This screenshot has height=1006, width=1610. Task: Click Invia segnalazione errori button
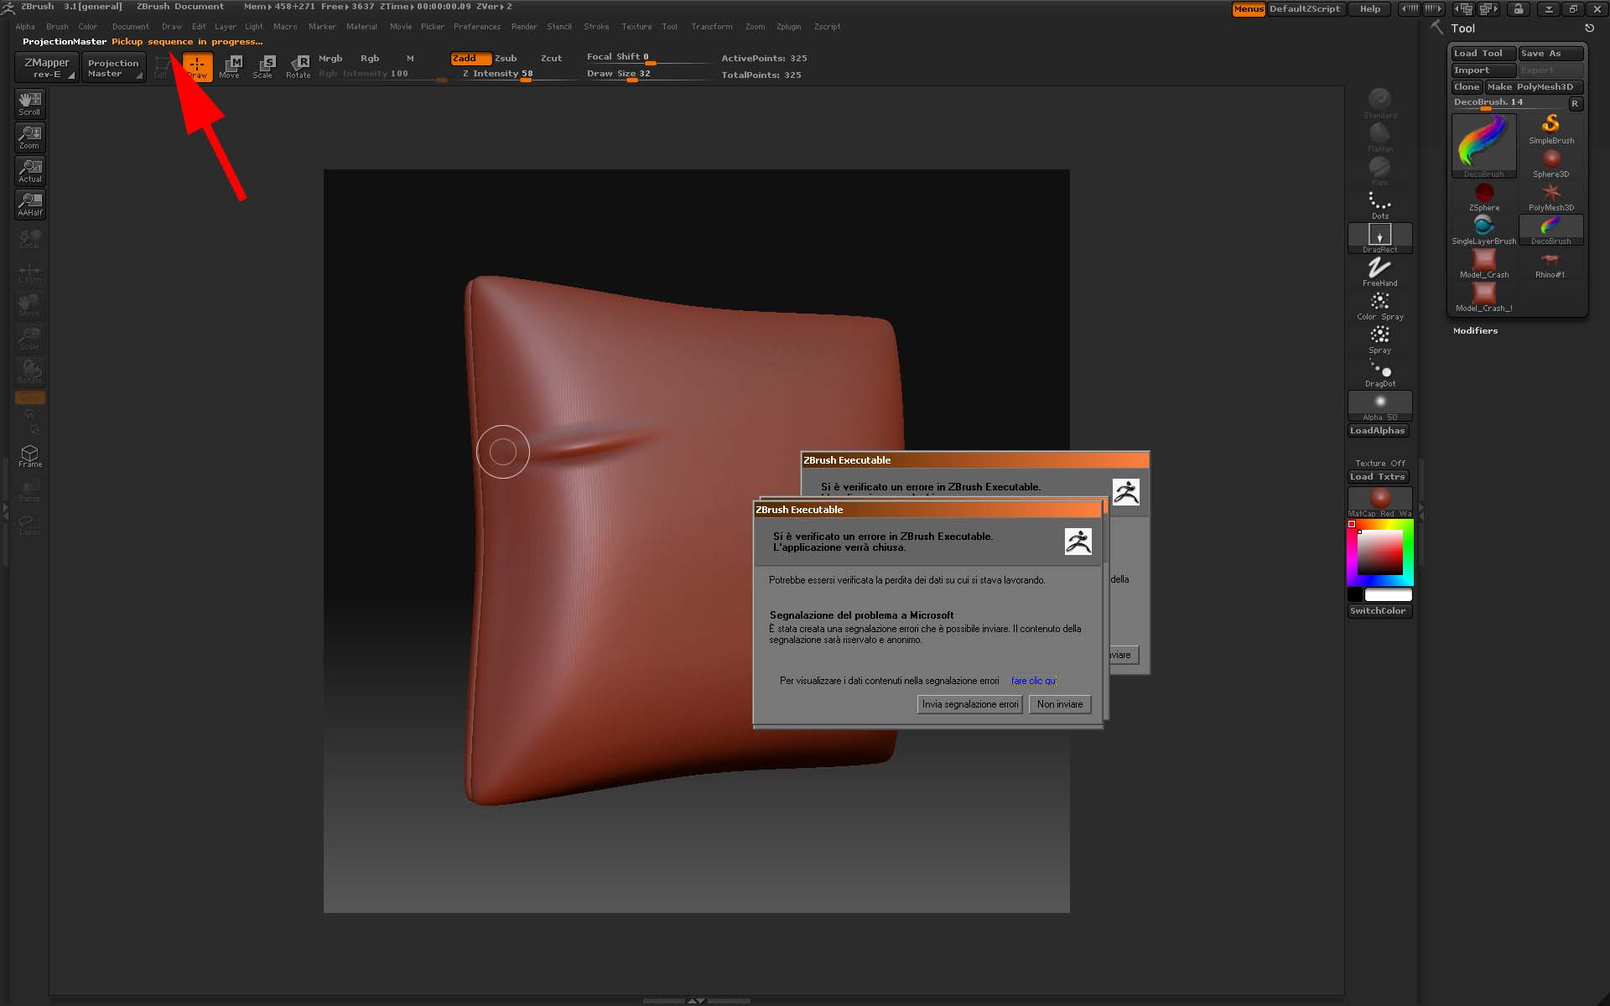point(970,704)
